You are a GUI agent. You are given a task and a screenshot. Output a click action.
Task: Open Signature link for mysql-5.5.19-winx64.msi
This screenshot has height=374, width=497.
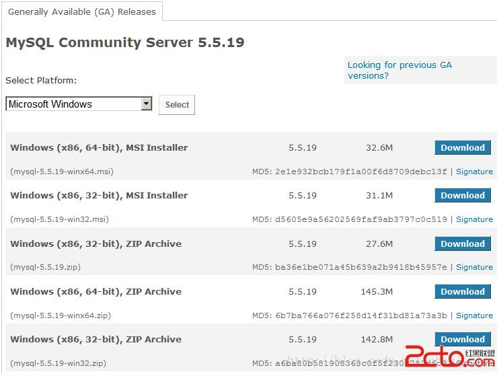tap(474, 172)
